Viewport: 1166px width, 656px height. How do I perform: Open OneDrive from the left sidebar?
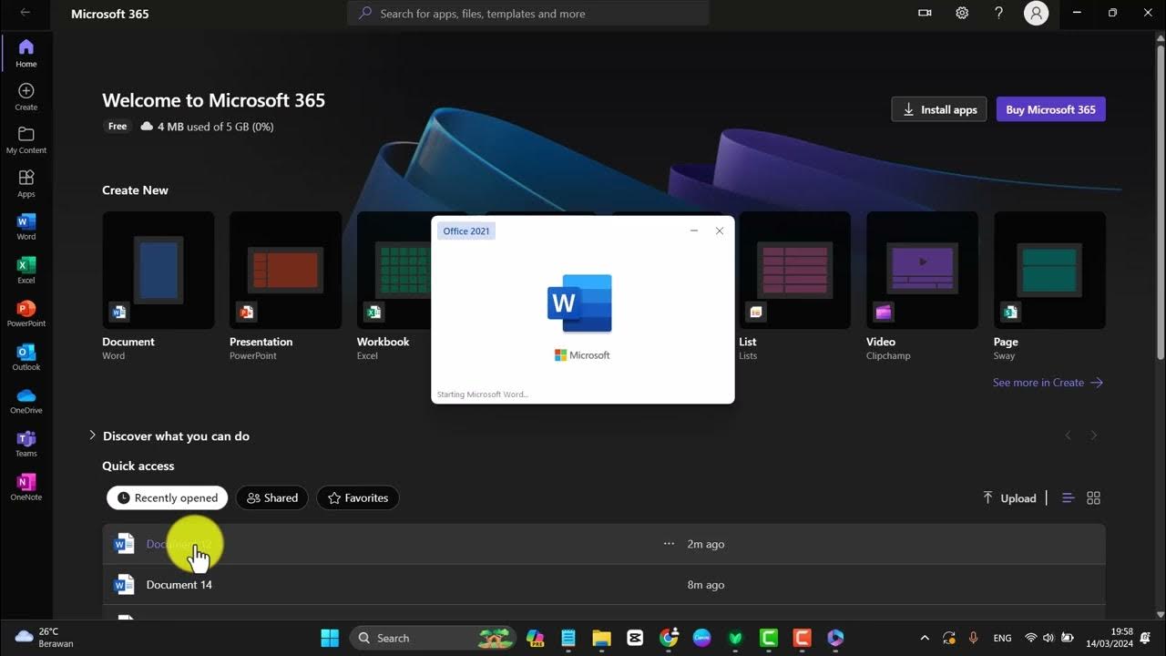click(26, 400)
